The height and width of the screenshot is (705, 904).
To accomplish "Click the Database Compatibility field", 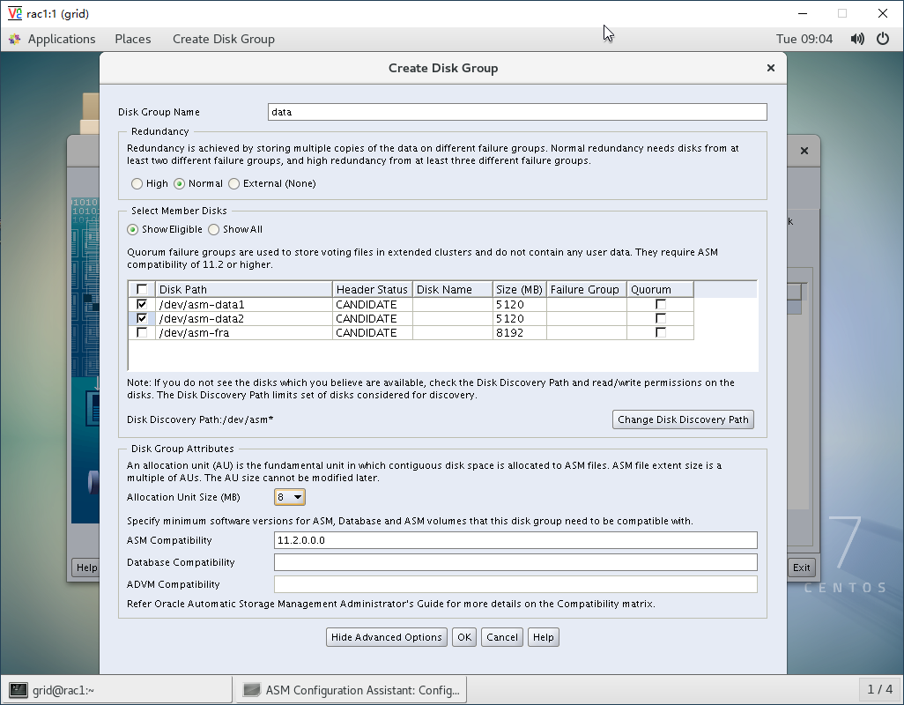I will 515,562.
